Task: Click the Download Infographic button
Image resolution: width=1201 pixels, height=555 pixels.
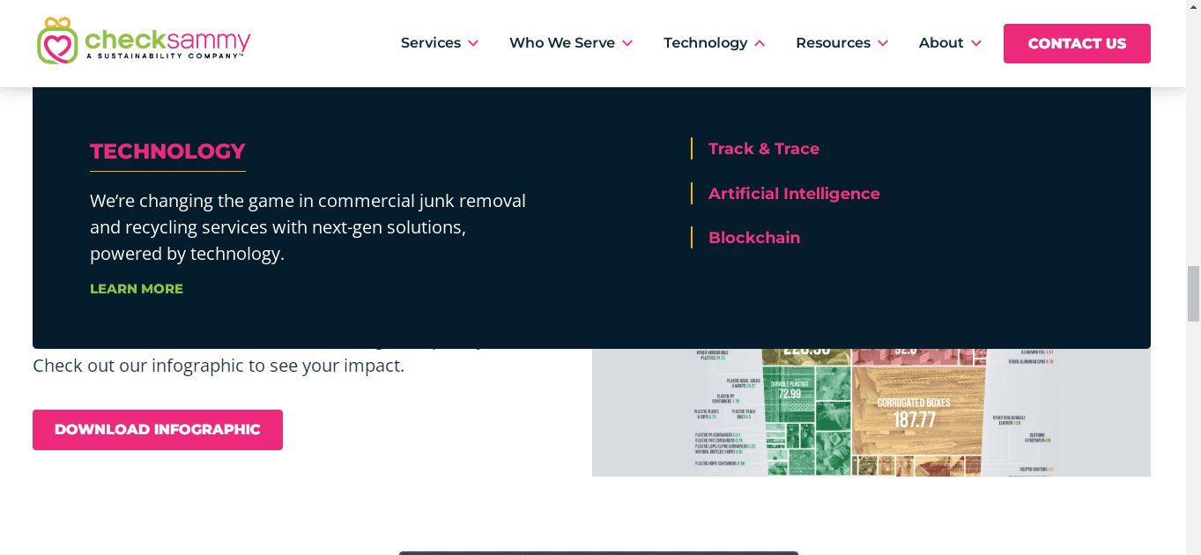Action: 158,430
